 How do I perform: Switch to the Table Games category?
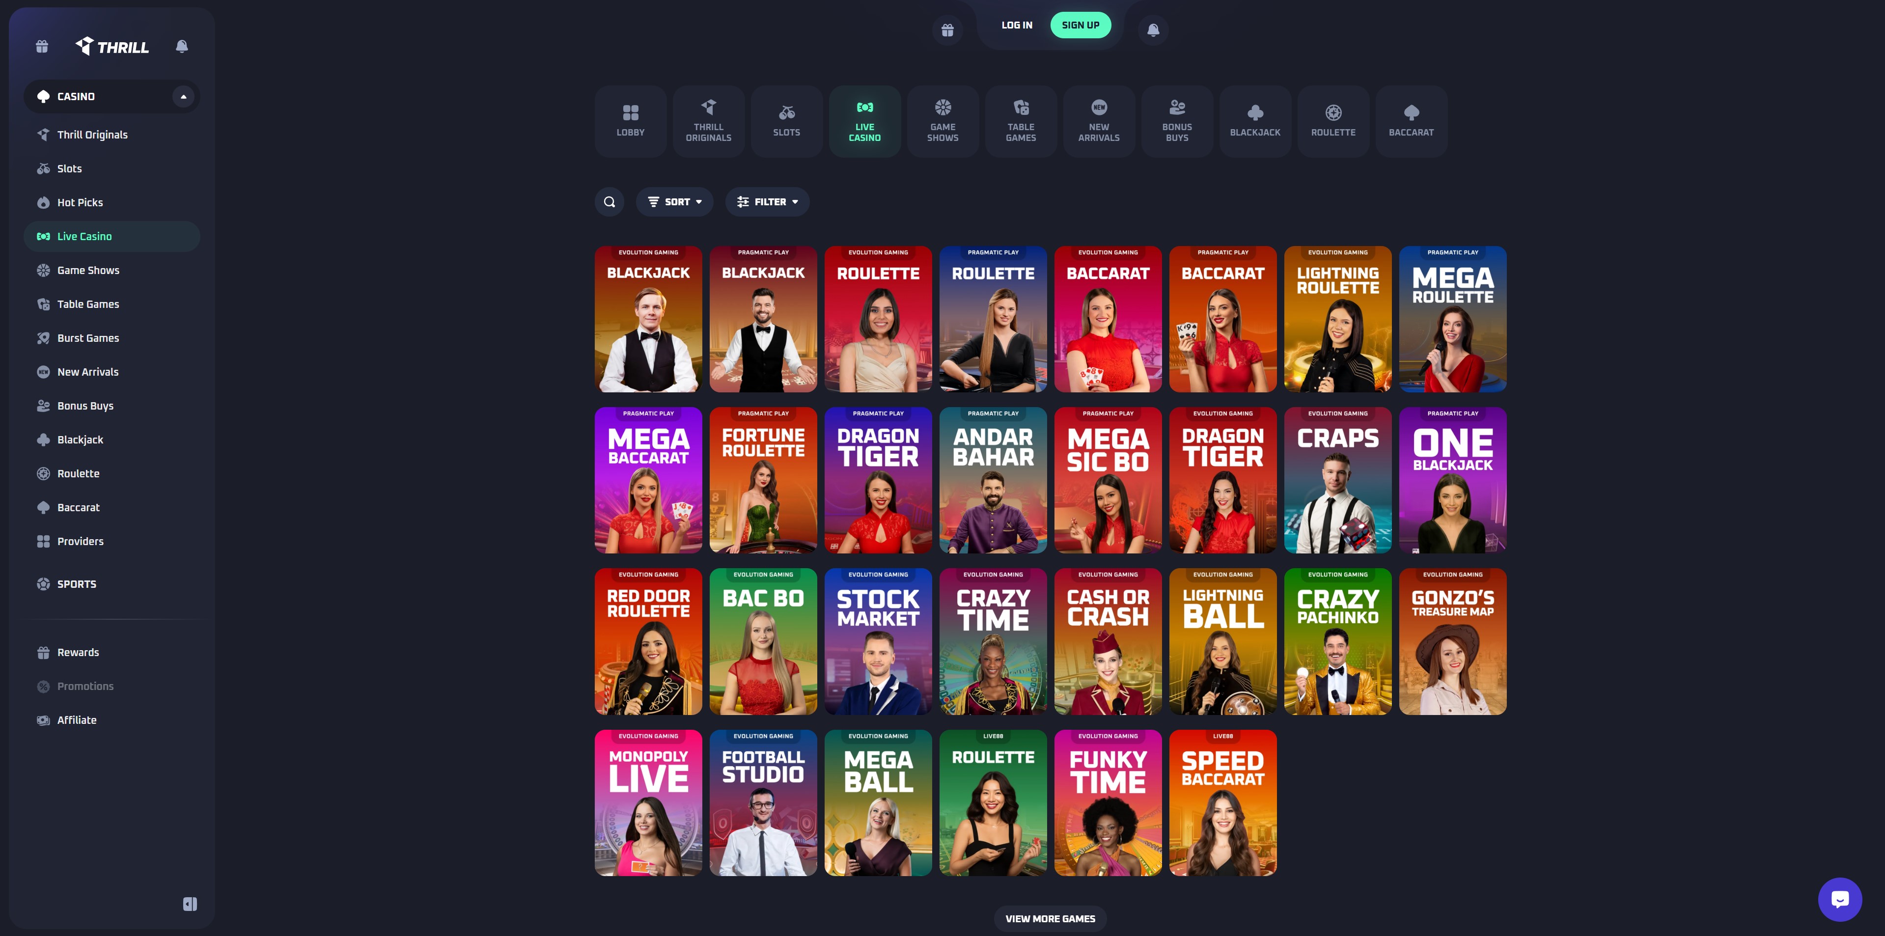pos(1021,121)
